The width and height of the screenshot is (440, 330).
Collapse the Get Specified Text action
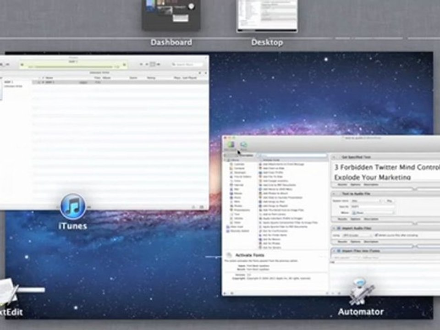334,157
